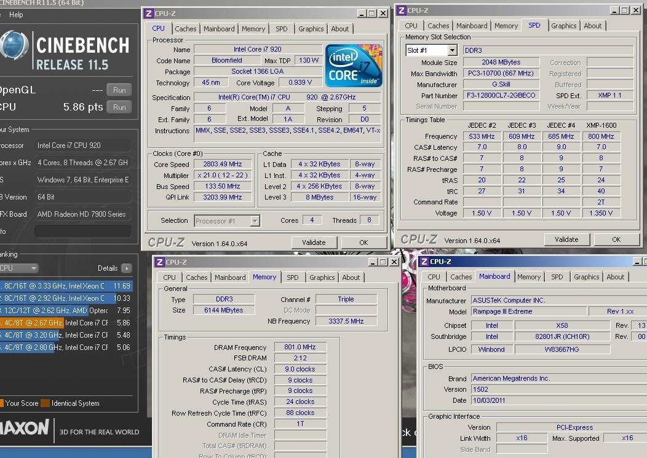Click the CAS# Latency value 9.0 clocks
647x458 pixels.
pyautogui.click(x=300, y=369)
